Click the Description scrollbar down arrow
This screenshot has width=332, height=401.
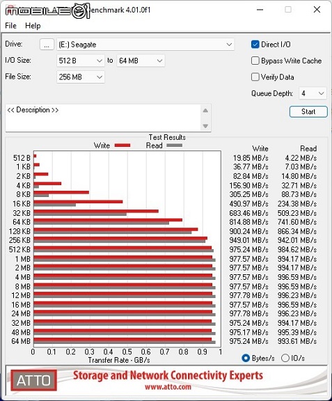[205, 126]
